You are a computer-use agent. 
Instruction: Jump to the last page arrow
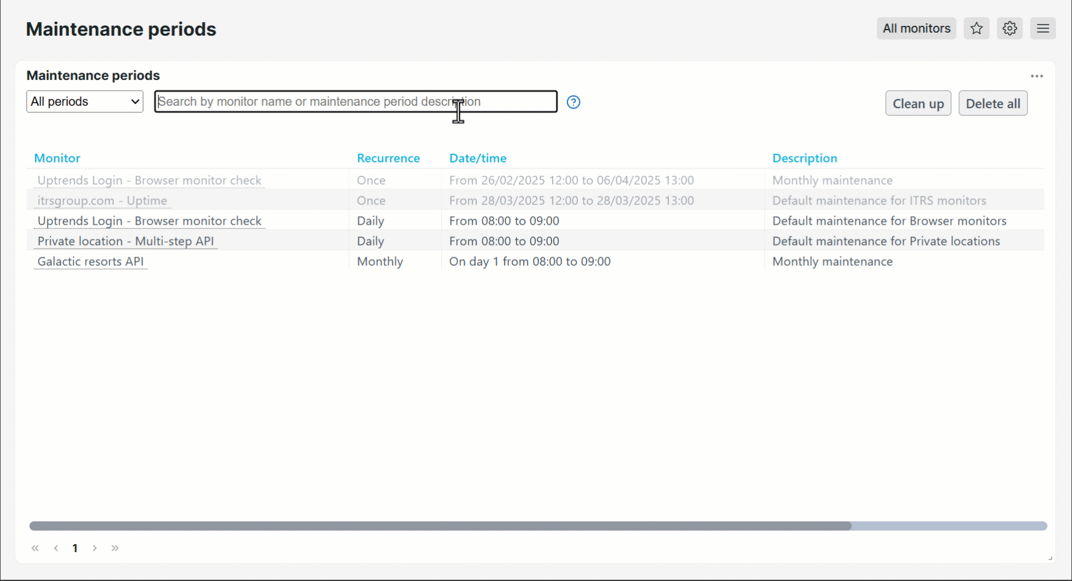115,548
